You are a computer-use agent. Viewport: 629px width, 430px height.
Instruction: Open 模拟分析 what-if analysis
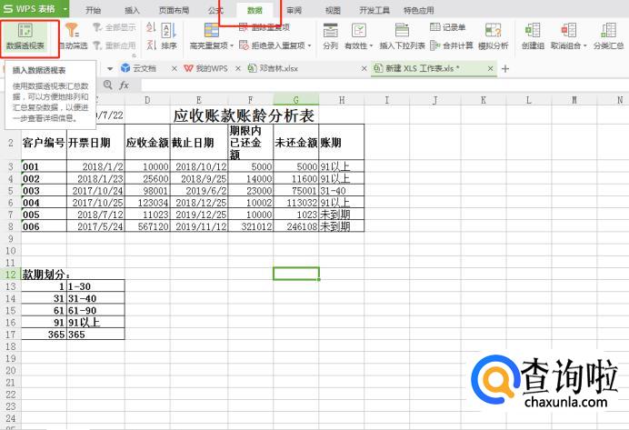tap(493, 37)
